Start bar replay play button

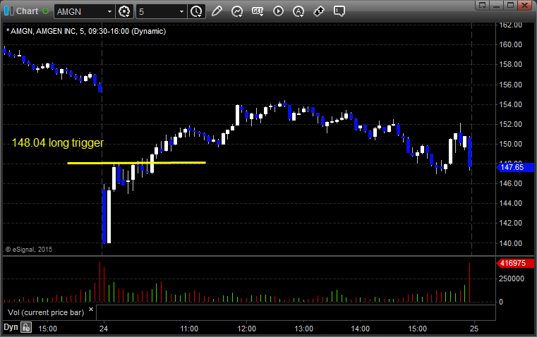(x=278, y=11)
